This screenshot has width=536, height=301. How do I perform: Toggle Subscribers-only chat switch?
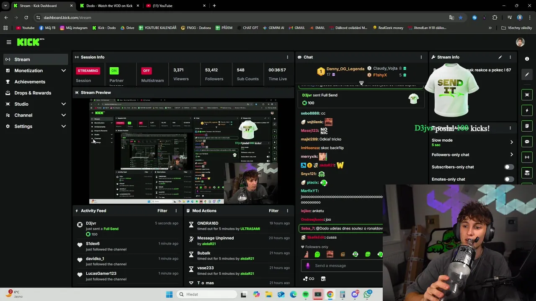pos(509,167)
